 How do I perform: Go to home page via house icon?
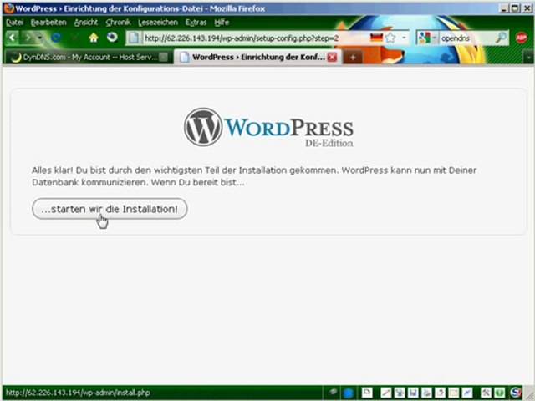[94, 38]
